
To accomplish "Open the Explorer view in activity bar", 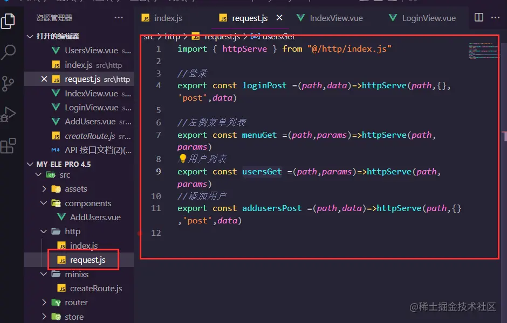I will tap(8, 22).
